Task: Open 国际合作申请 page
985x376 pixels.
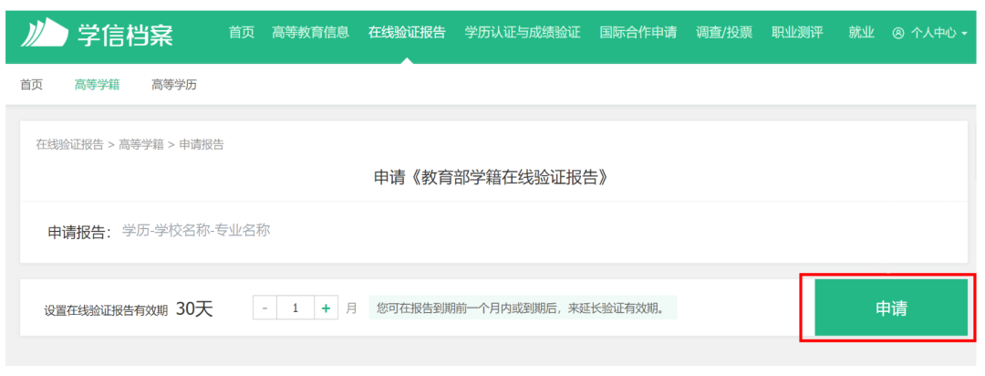Action: tap(638, 32)
